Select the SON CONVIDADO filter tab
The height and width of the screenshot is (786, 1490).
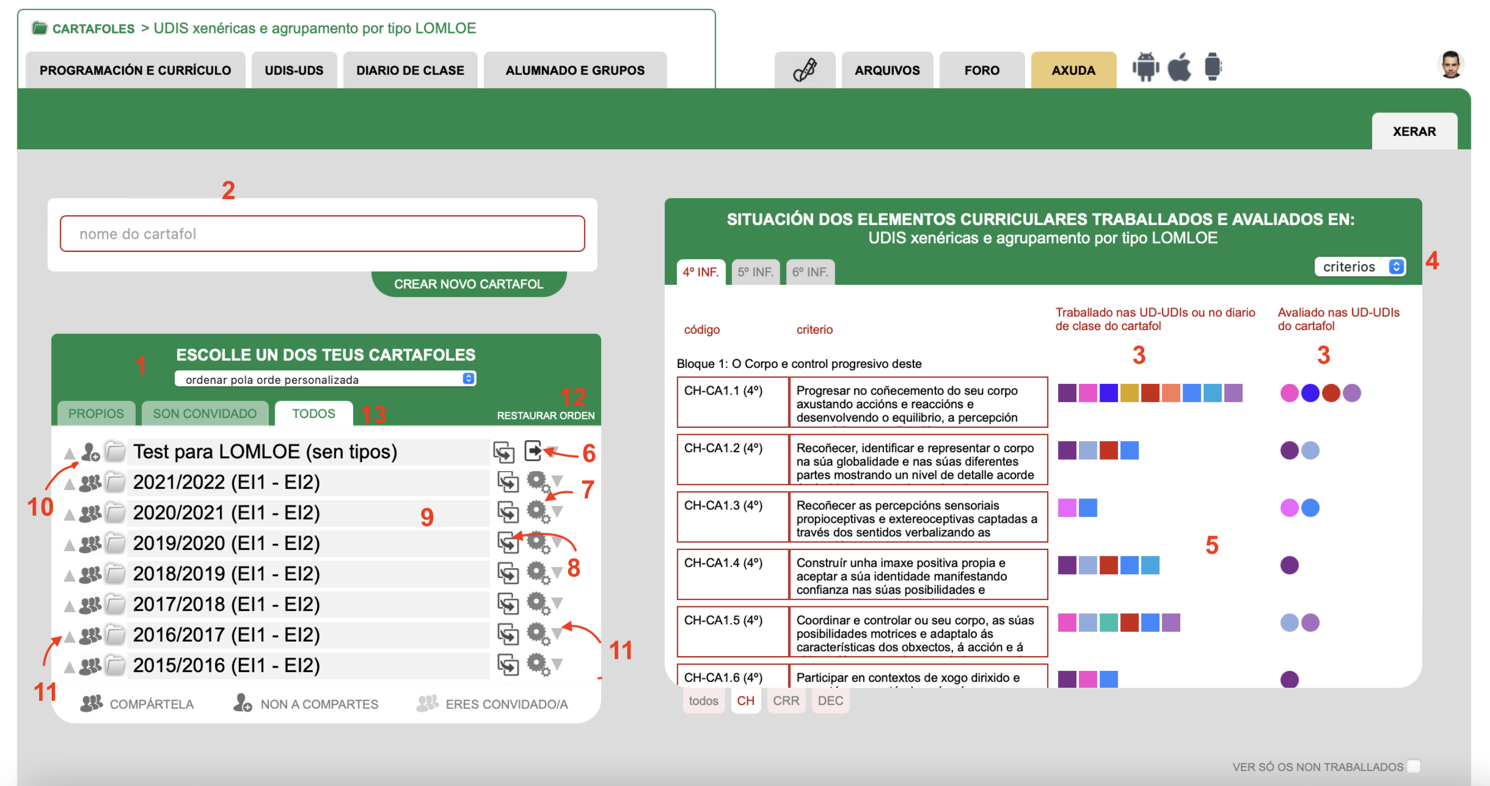click(x=205, y=414)
